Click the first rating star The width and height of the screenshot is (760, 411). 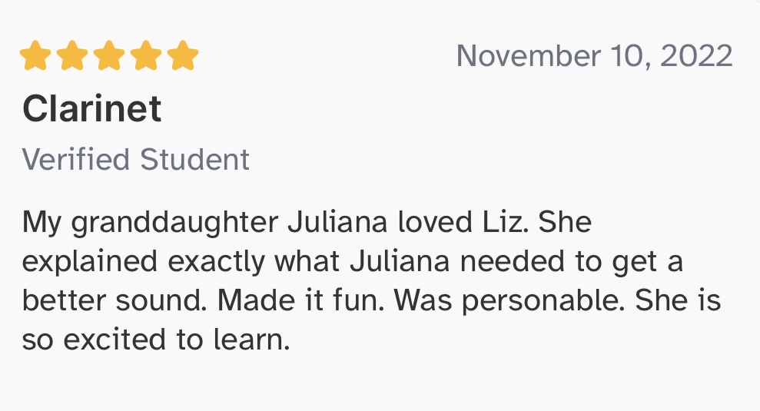(35, 55)
